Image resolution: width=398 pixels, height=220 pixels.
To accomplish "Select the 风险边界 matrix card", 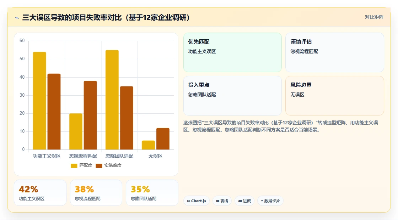I will [x=334, y=96].
